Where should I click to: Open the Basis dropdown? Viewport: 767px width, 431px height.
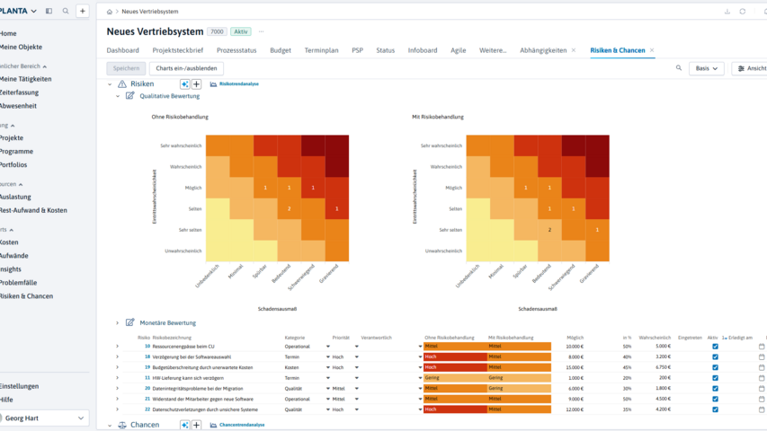click(x=707, y=68)
